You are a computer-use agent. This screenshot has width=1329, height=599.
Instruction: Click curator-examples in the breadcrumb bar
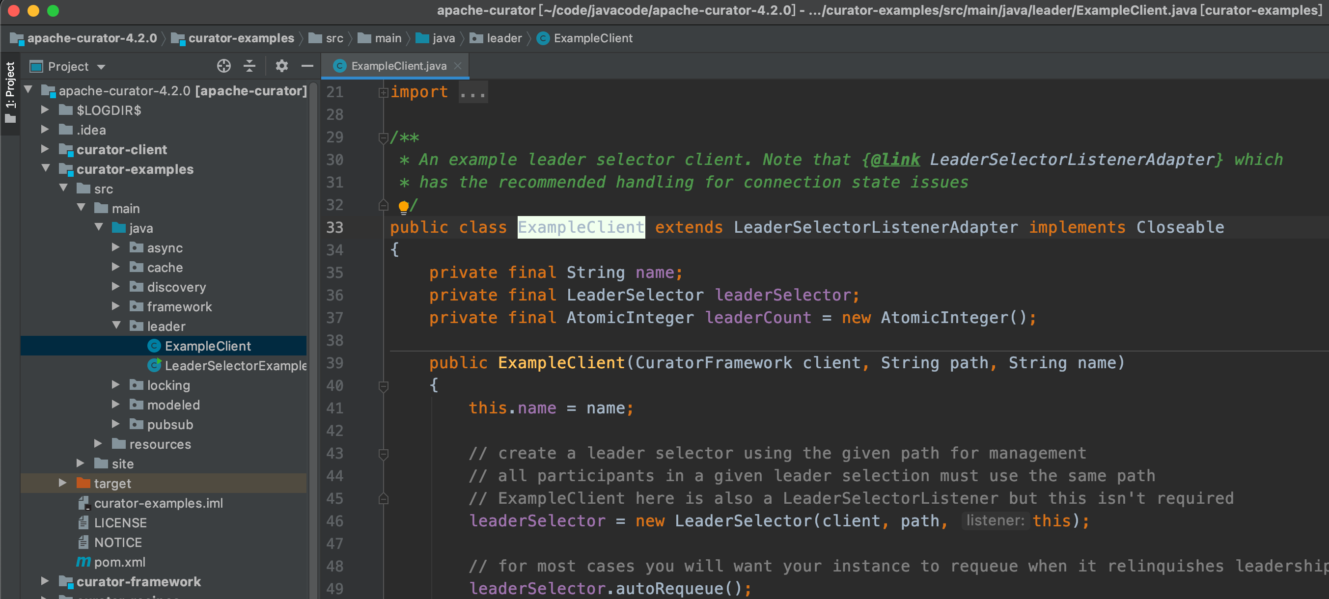(241, 38)
